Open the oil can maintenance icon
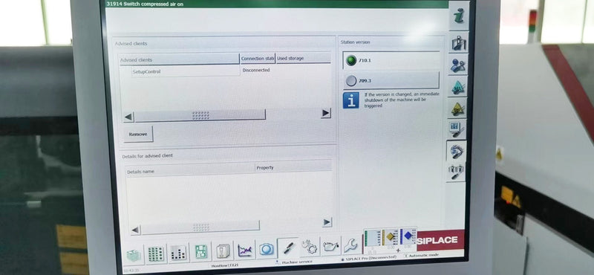This screenshot has height=275, width=594. click(331, 246)
